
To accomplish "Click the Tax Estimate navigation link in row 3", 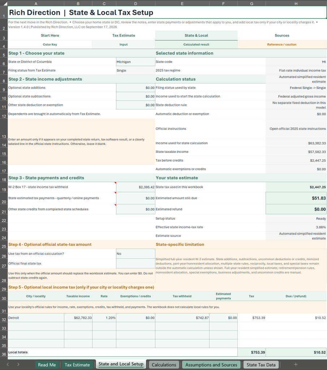I will coord(124,35).
